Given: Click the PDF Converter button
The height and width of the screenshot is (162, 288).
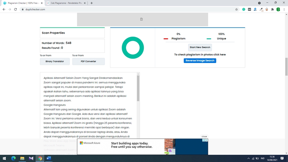Looking at the screenshot, I should [x=88, y=61].
